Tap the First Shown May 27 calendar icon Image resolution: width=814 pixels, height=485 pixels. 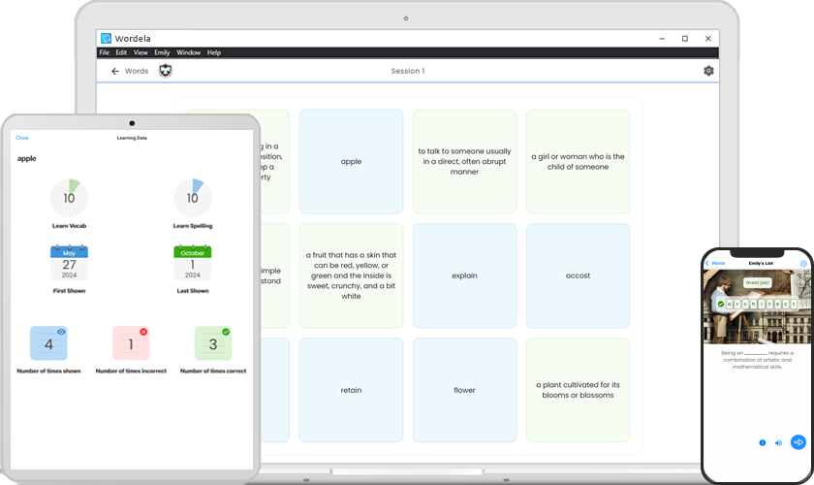pyautogui.click(x=69, y=263)
